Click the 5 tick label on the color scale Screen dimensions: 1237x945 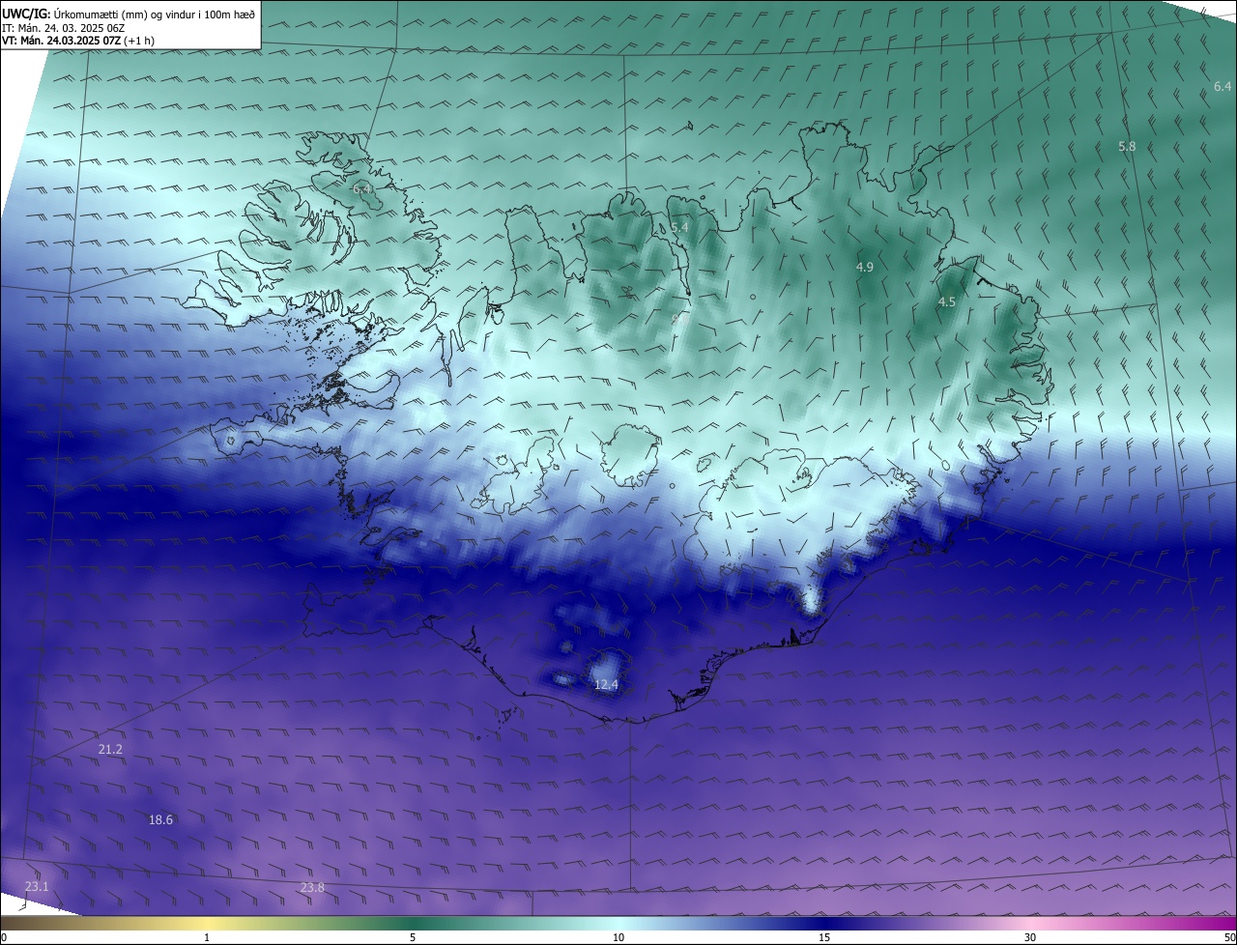pyautogui.click(x=413, y=937)
